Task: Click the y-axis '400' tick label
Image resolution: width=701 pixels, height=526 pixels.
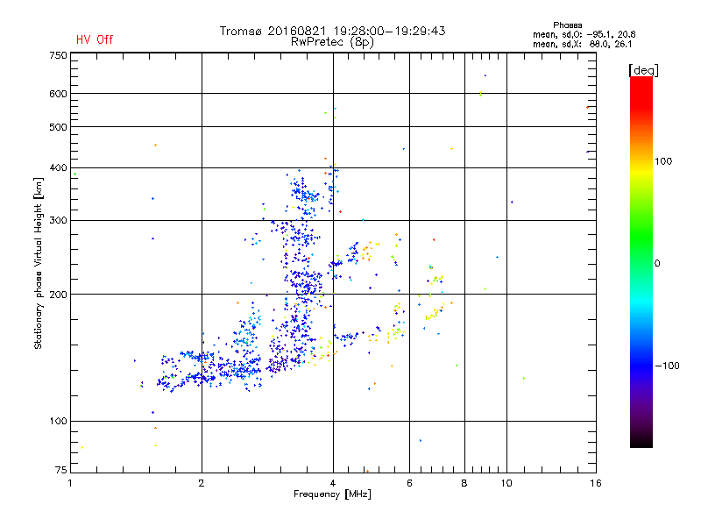Action: 58,168
